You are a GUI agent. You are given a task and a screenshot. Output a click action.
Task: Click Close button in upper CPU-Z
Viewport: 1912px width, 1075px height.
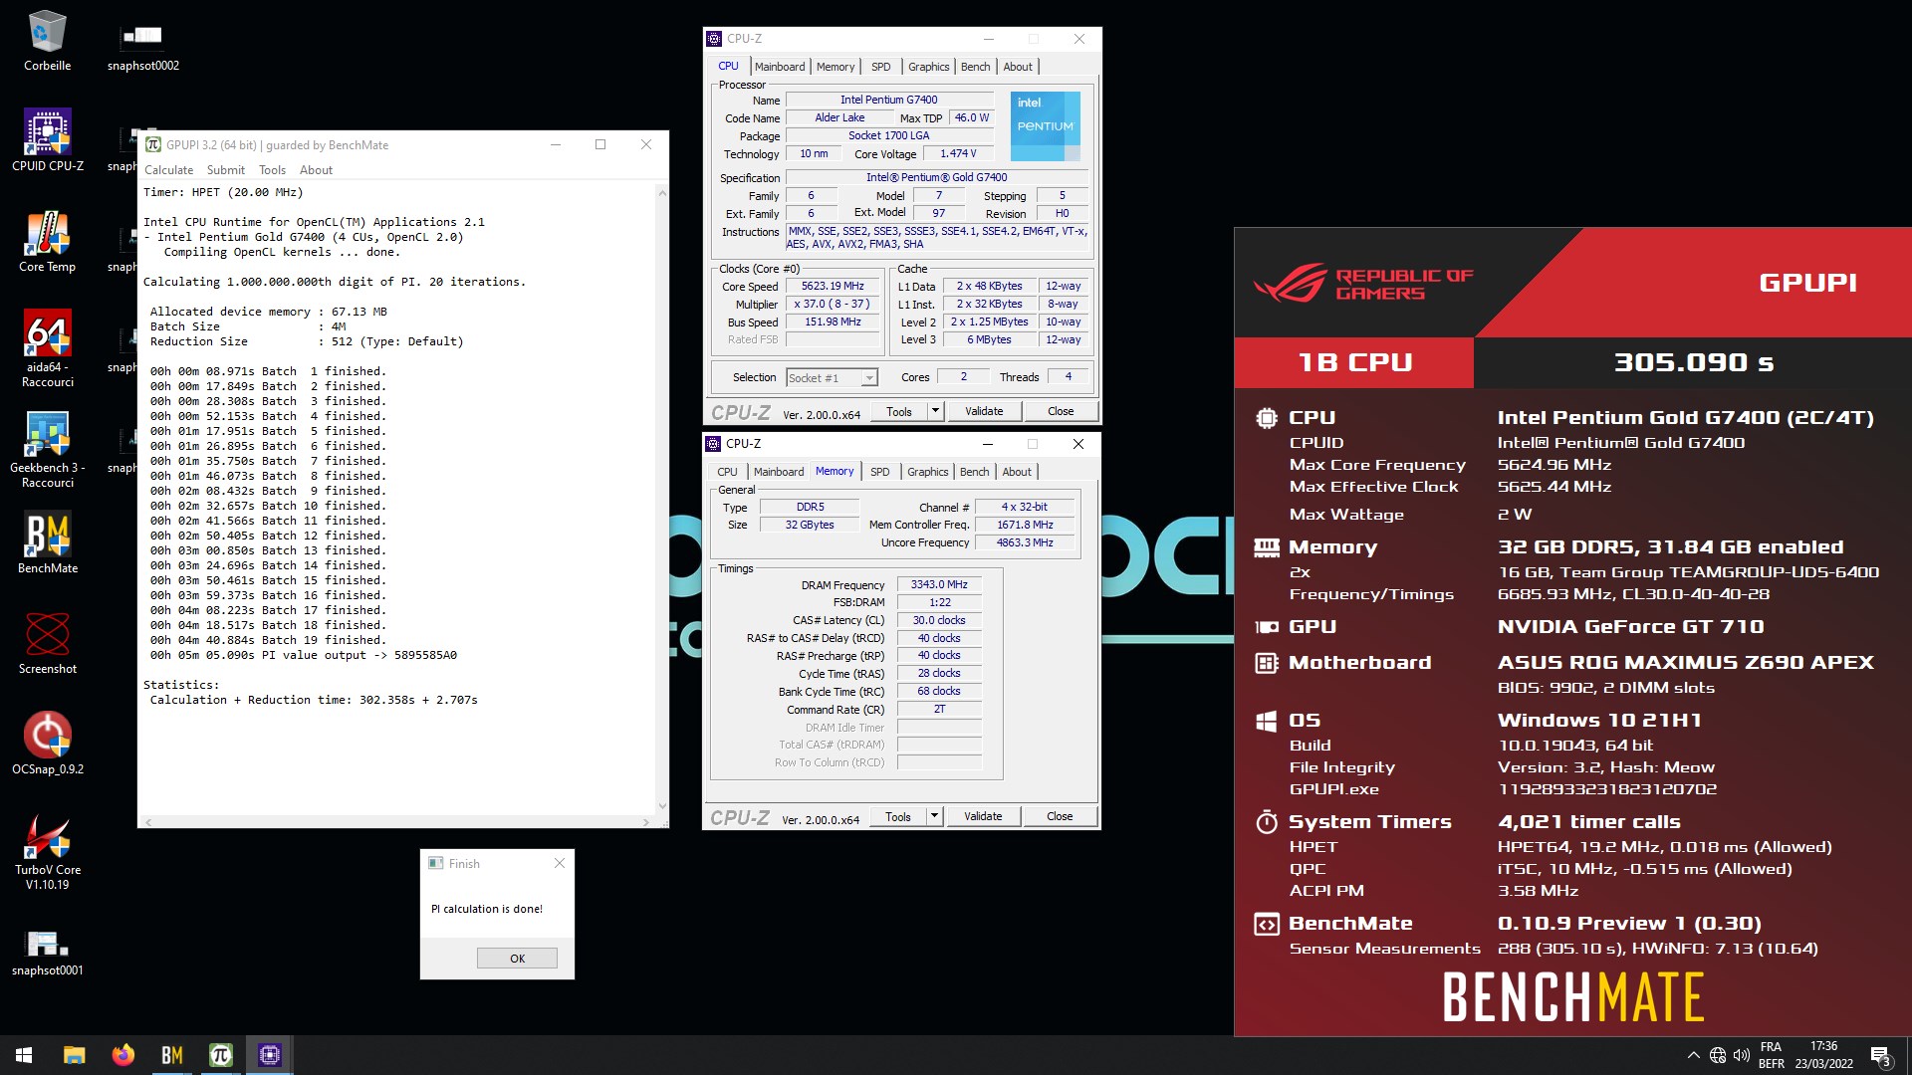[x=1061, y=411]
